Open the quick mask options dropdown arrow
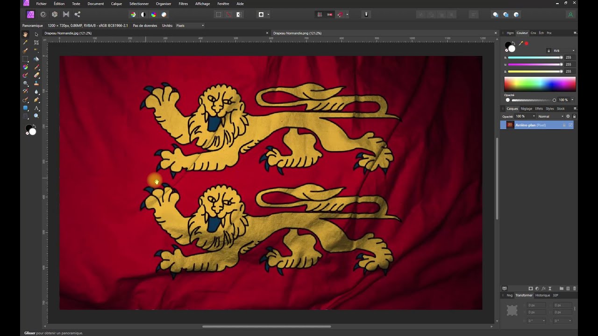Screen dimensions: 598x336 click(268, 14)
